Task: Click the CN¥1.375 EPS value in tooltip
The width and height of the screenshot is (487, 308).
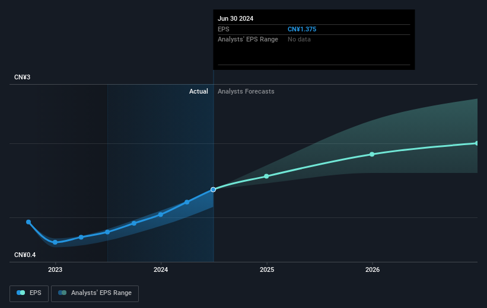Action: 302,29
